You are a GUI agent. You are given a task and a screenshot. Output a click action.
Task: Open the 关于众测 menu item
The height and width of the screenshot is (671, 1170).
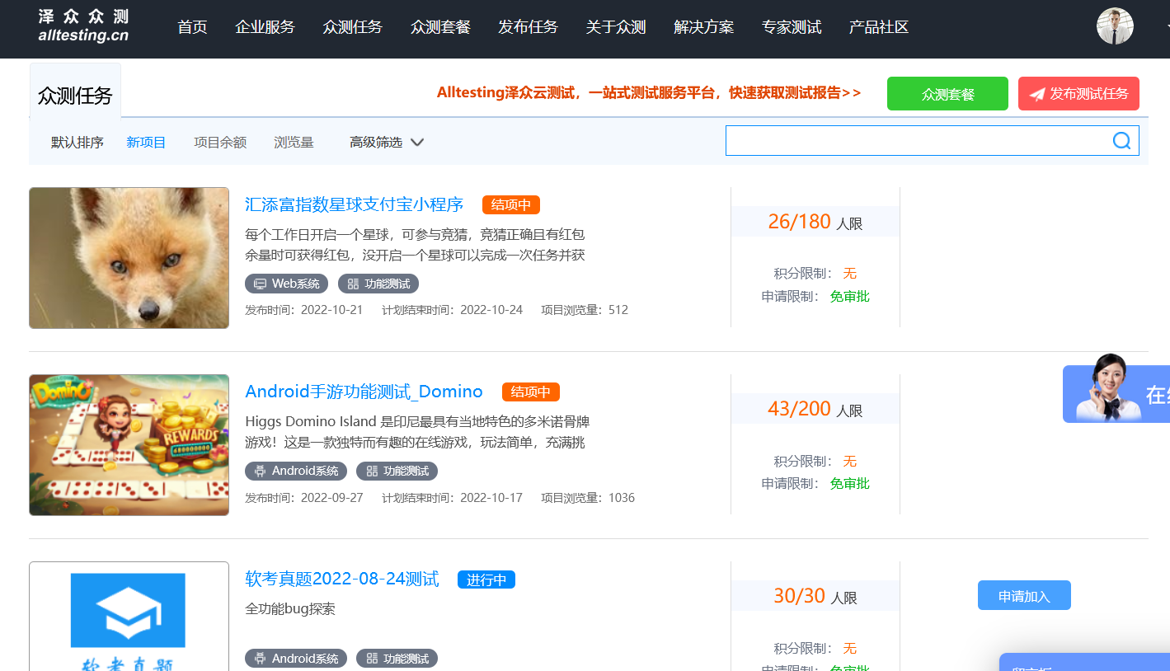(615, 26)
